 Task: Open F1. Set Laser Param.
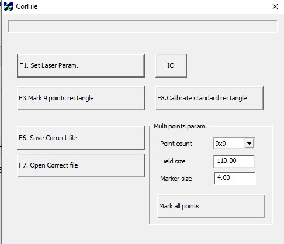[x=81, y=65]
